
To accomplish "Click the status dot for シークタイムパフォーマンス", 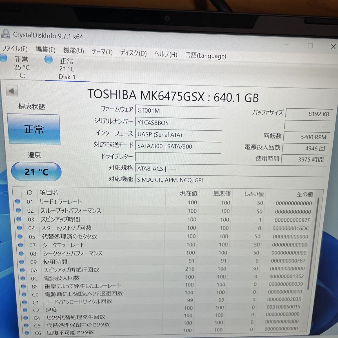I will [21, 253].
